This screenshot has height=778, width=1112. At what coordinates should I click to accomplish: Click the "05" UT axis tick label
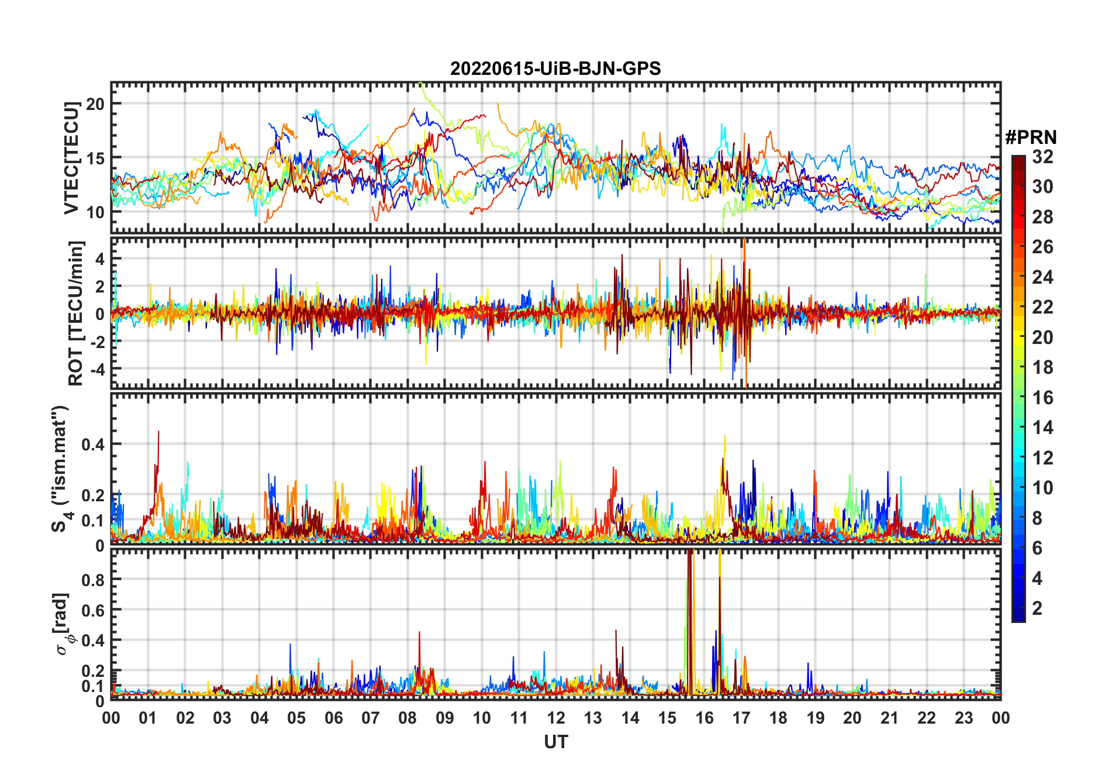click(296, 718)
